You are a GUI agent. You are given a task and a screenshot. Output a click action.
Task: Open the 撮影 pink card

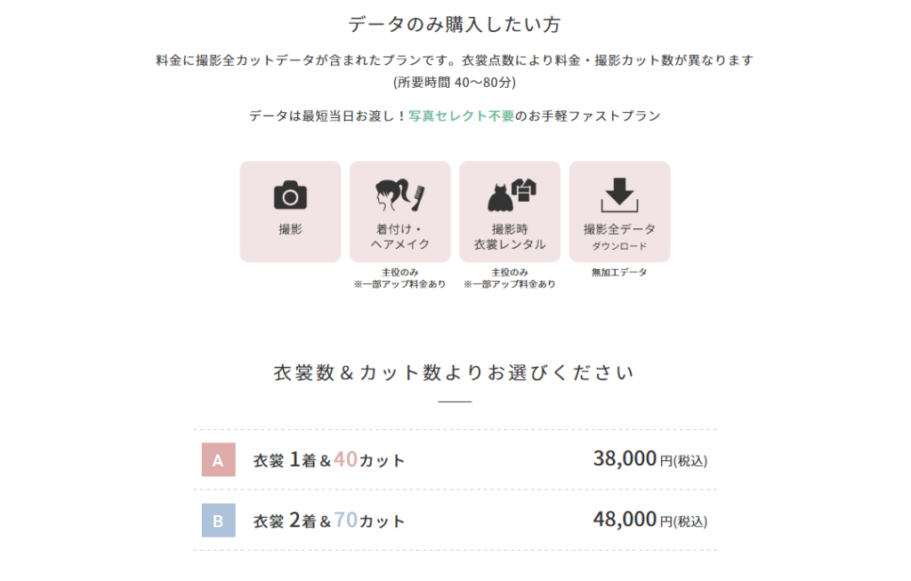click(x=291, y=211)
